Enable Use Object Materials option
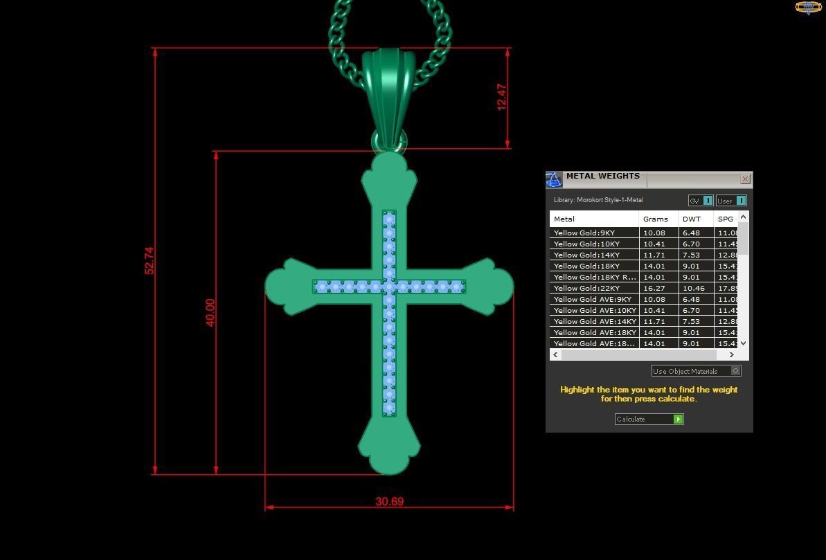The width and height of the screenshot is (826, 560). [697, 371]
